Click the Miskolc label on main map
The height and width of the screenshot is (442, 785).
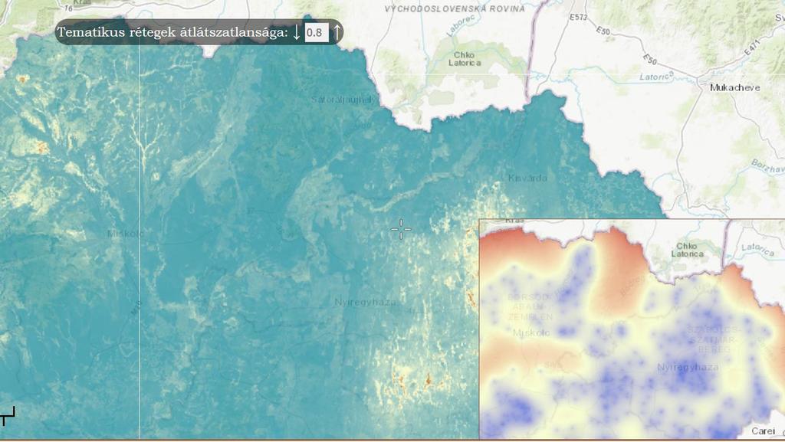click(126, 234)
